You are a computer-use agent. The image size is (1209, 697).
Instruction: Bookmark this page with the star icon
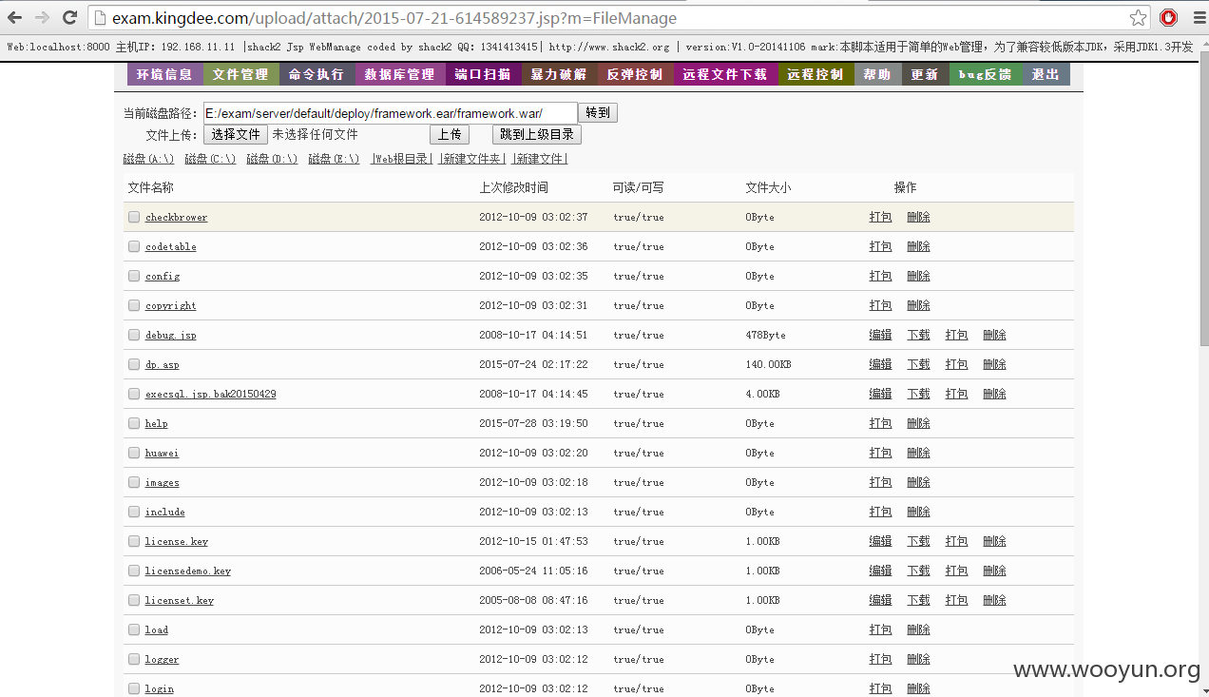coord(1138,18)
